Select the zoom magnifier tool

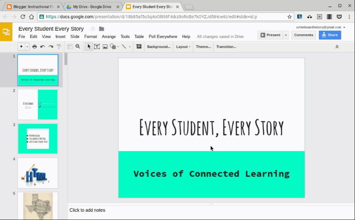[x=78, y=47]
